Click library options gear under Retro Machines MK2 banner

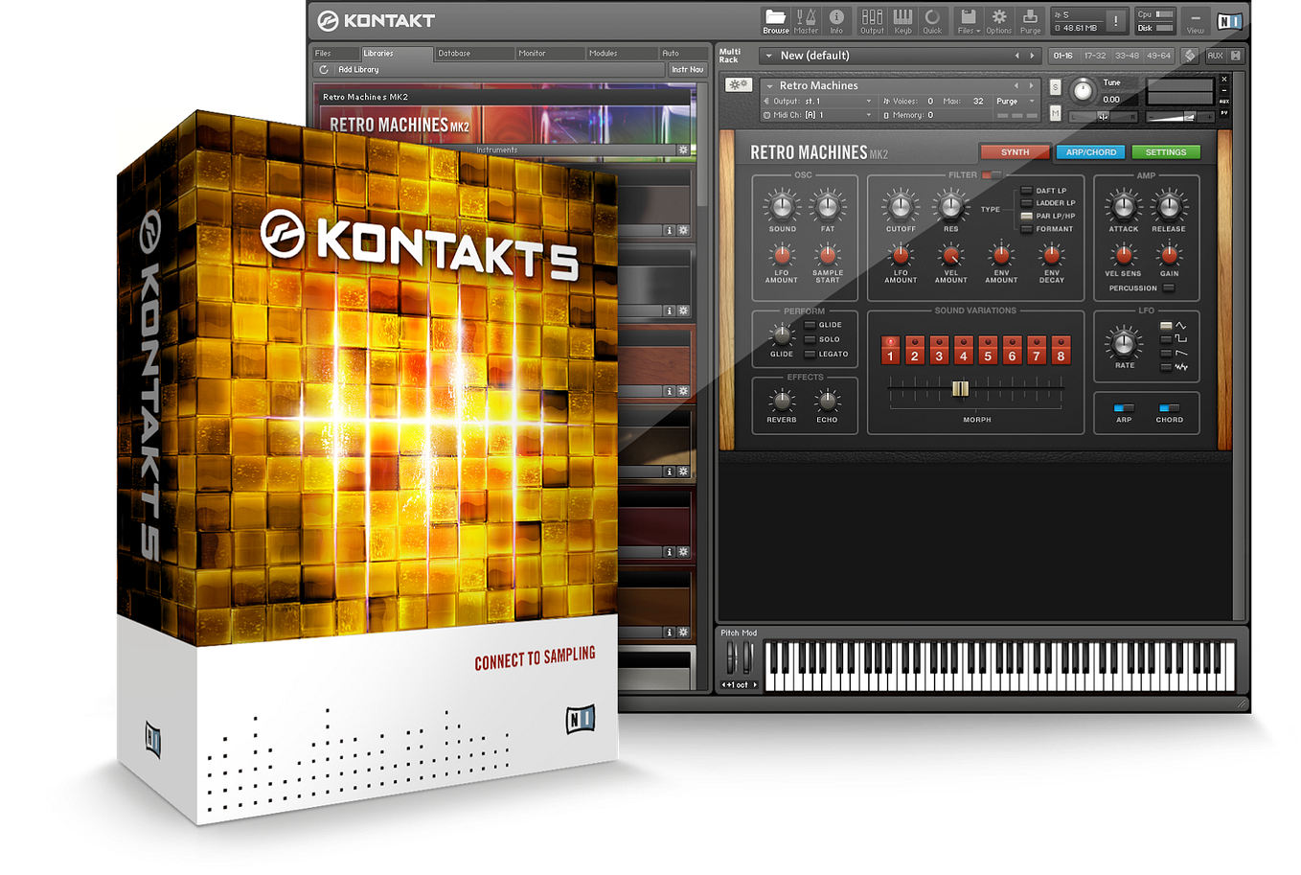coord(683,150)
